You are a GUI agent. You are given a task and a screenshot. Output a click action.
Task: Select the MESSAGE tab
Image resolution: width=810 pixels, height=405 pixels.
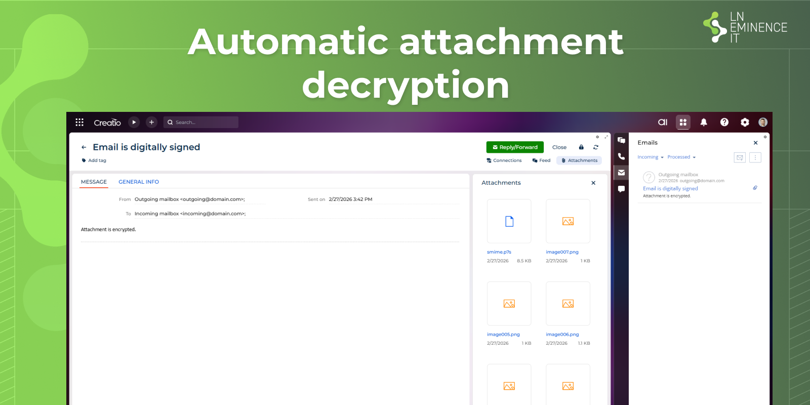(94, 182)
